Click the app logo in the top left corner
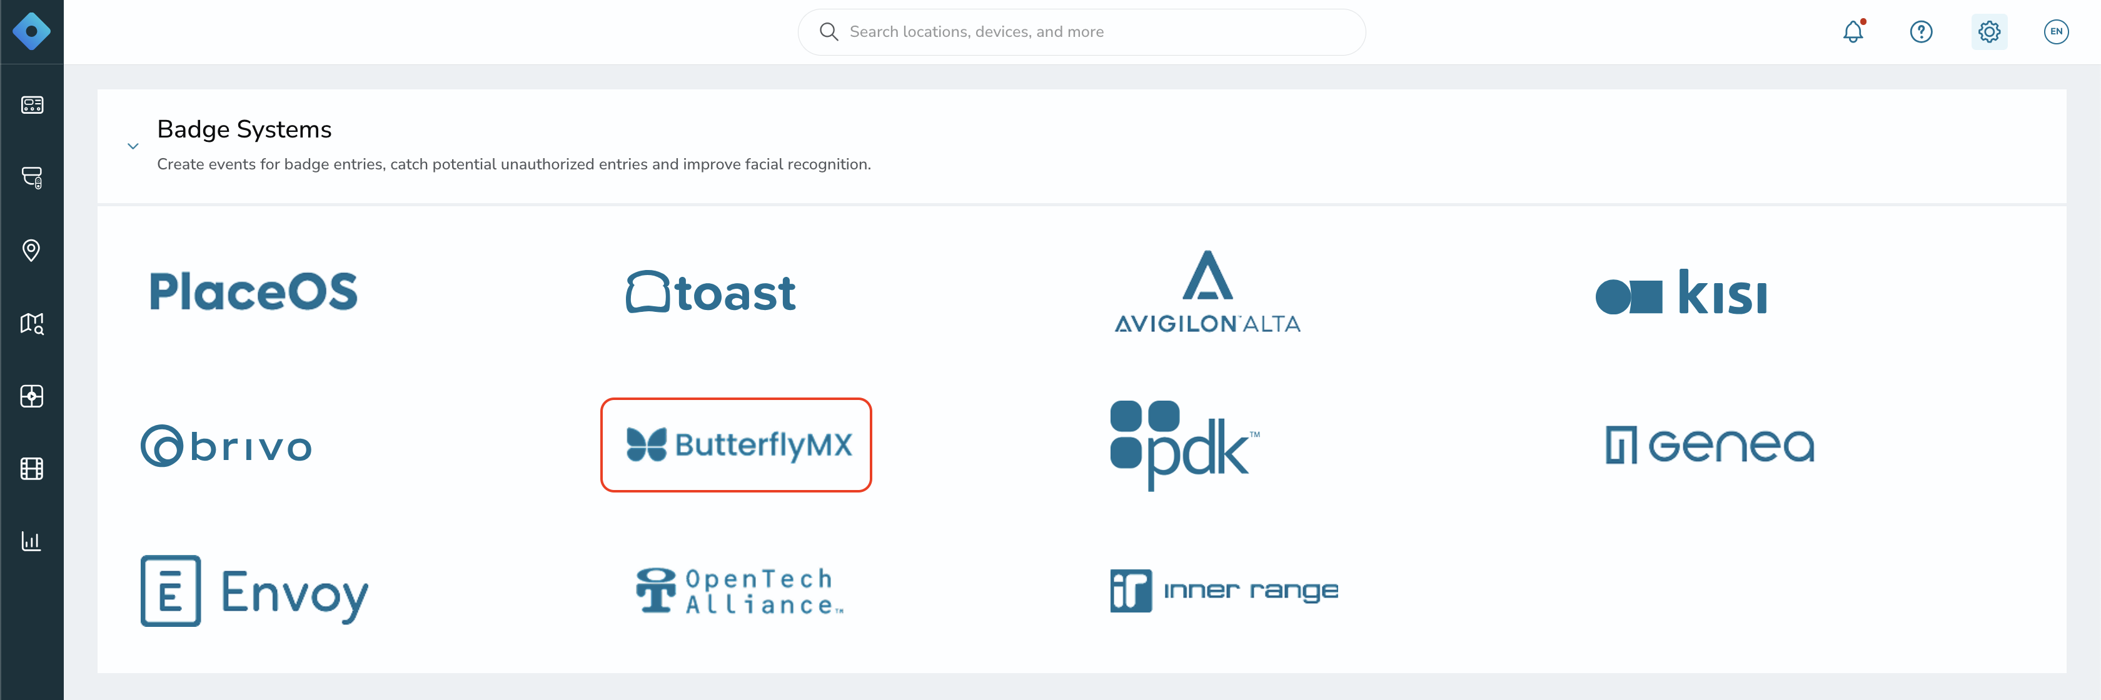 32,32
